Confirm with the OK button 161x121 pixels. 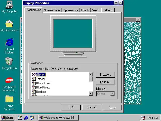pos(71,107)
